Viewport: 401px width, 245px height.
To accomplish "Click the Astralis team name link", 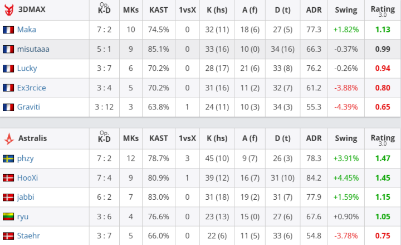I will point(32,138).
